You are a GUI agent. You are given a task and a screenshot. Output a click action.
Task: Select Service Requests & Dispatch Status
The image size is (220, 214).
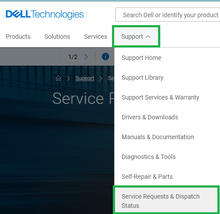point(166,200)
